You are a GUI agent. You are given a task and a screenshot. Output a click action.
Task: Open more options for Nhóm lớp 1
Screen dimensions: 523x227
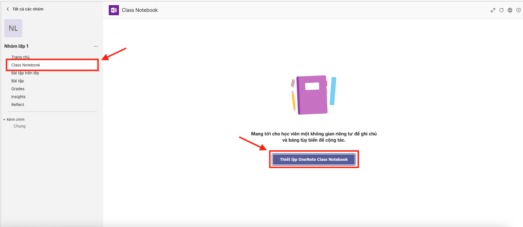pos(96,46)
